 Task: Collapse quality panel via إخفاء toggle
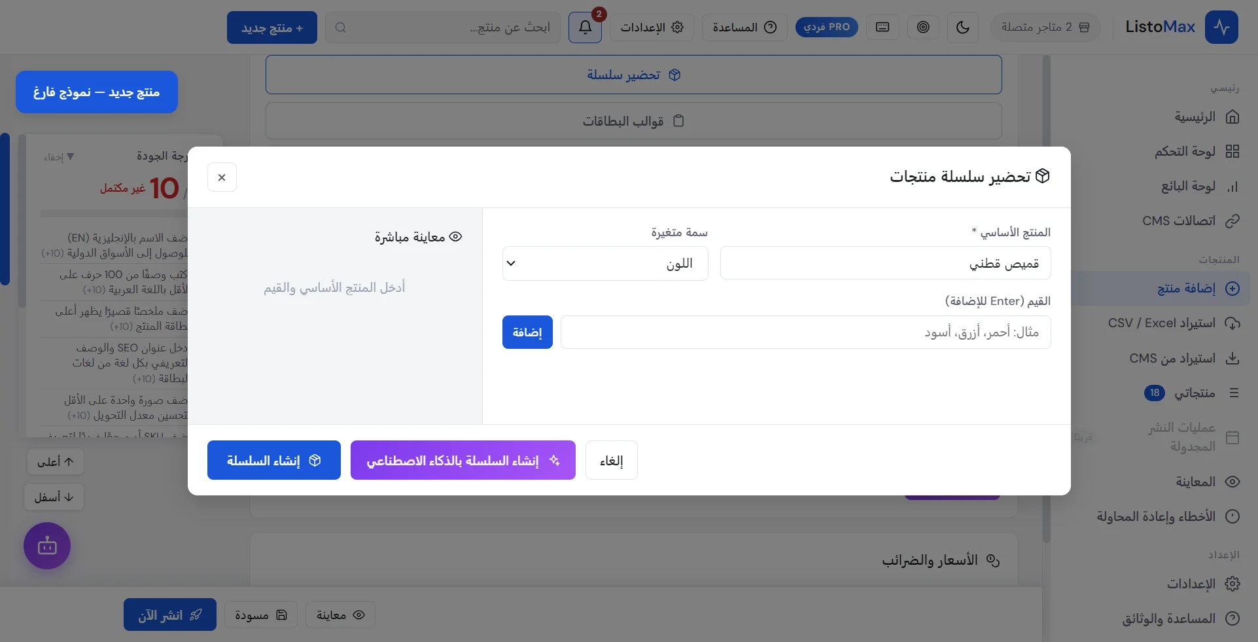click(x=59, y=157)
